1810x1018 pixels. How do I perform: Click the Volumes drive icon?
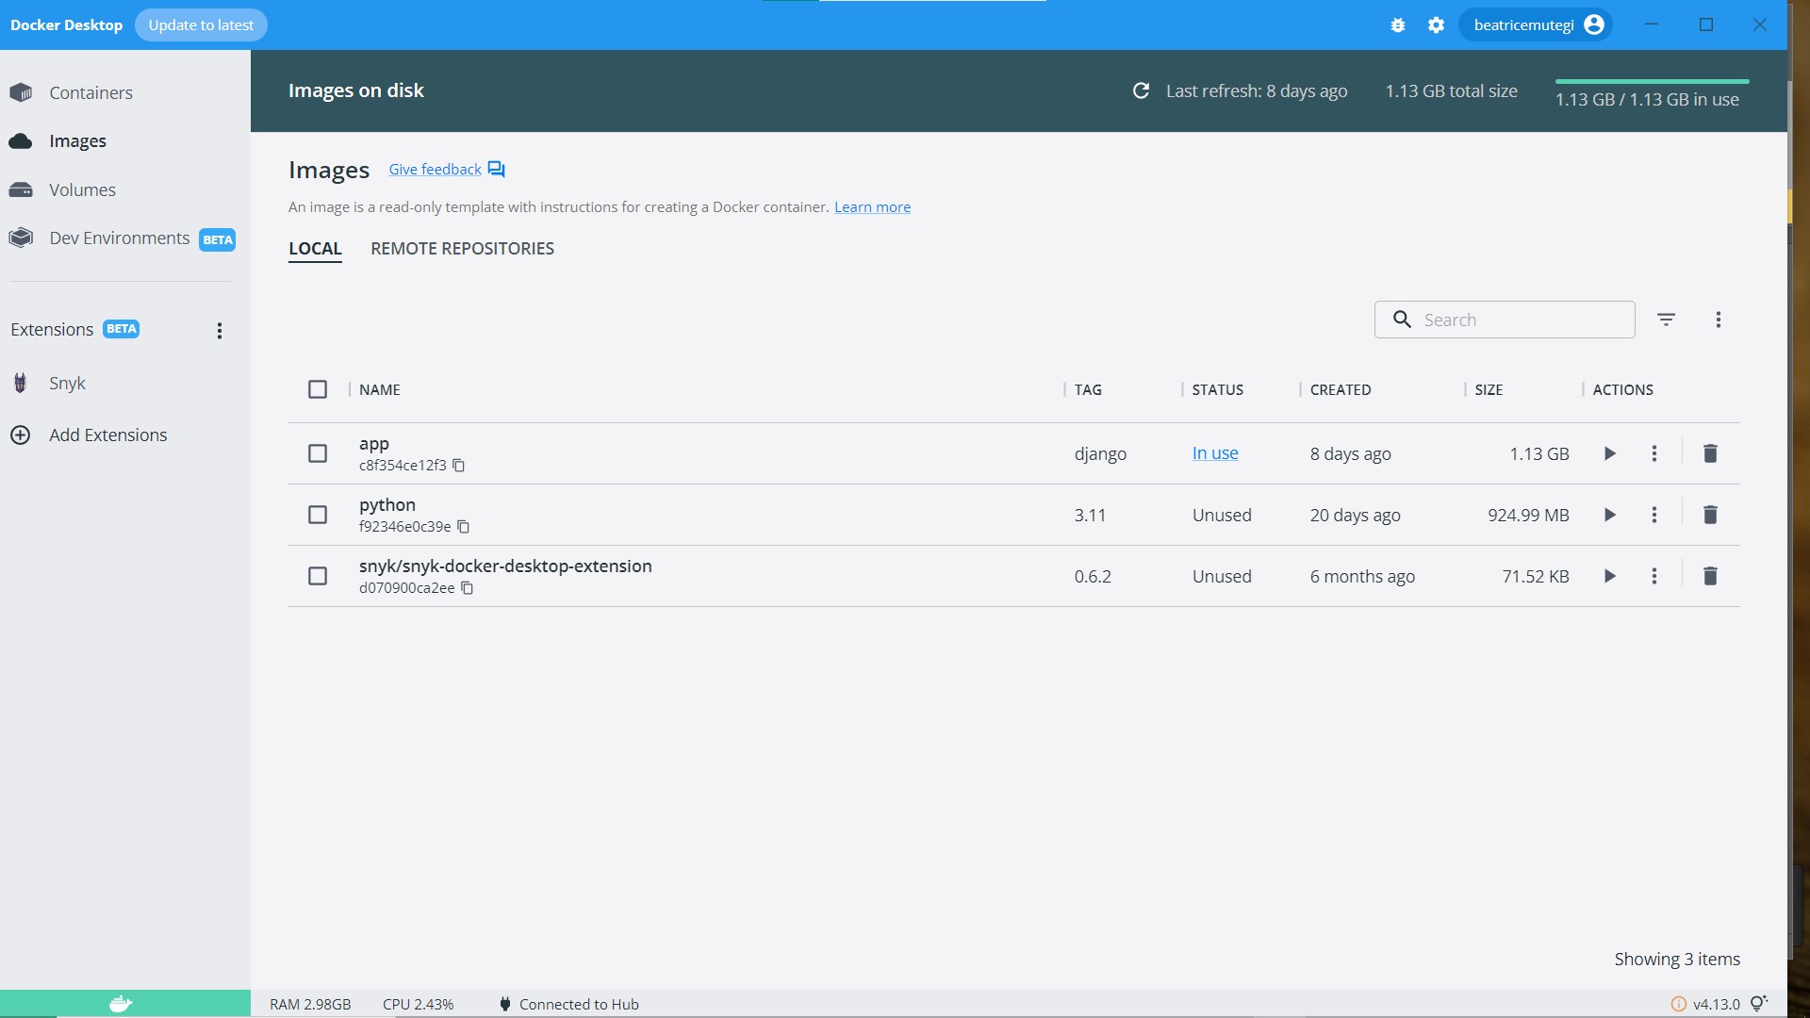21,189
